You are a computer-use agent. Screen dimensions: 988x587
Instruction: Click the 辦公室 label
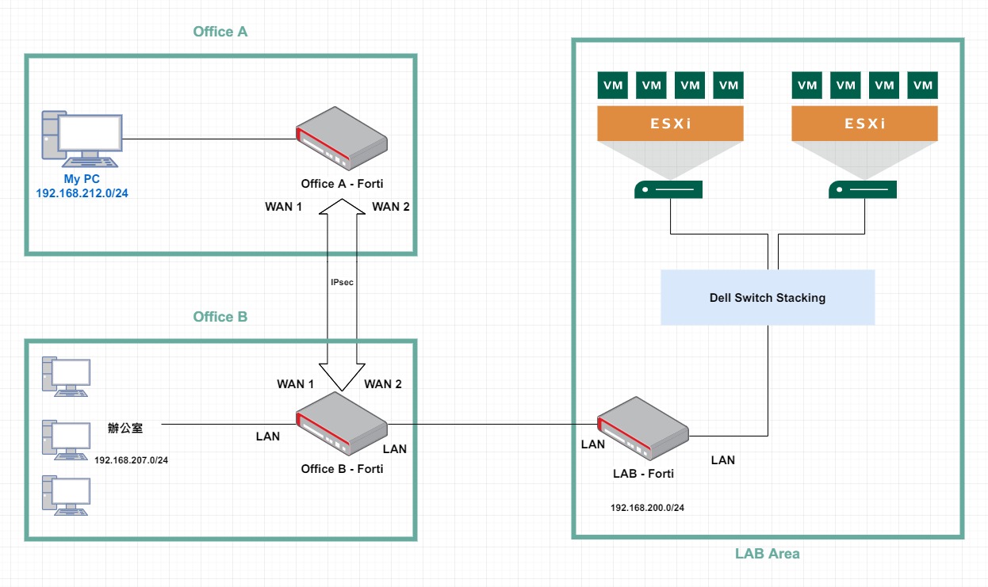pos(124,429)
